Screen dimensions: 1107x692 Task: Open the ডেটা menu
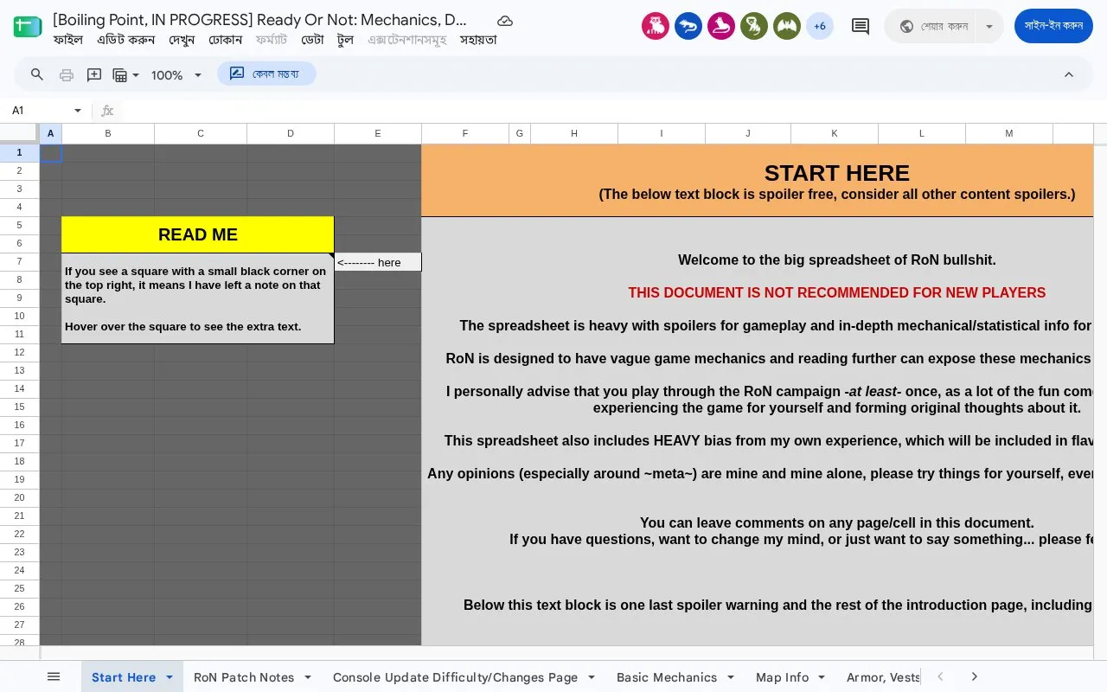click(312, 40)
